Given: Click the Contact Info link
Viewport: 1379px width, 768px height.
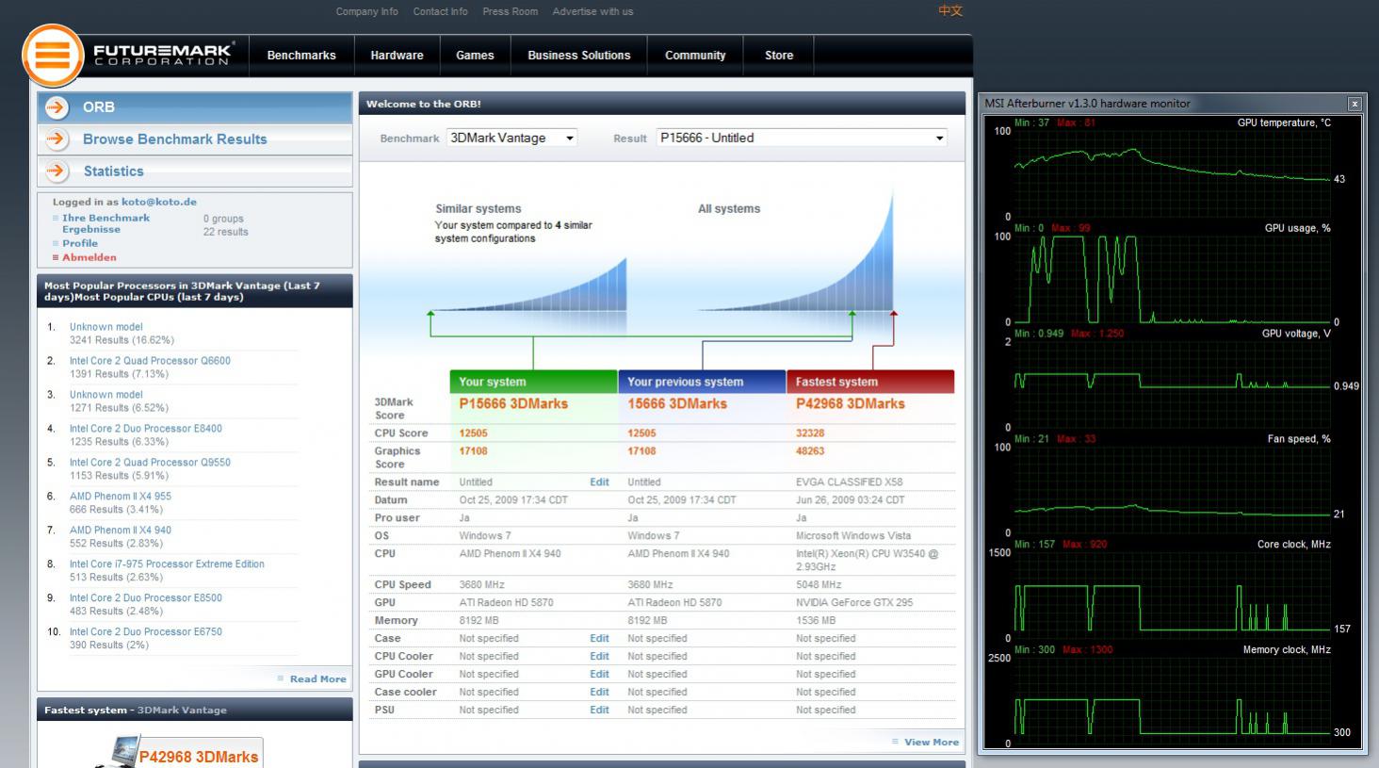Looking at the screenshot, I should coord(440,11).
